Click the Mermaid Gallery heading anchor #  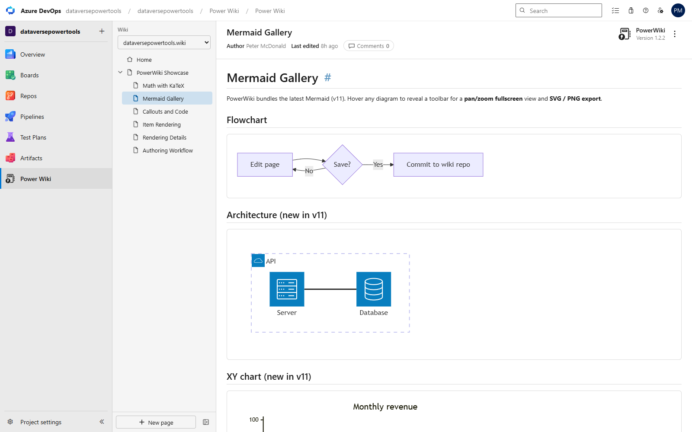coord(328,77)
